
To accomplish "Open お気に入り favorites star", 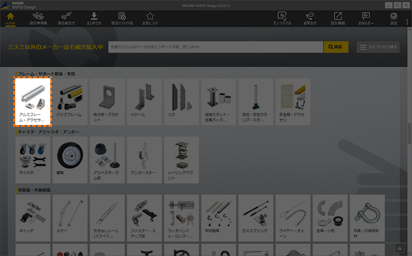I will click(x=150, y=18).
